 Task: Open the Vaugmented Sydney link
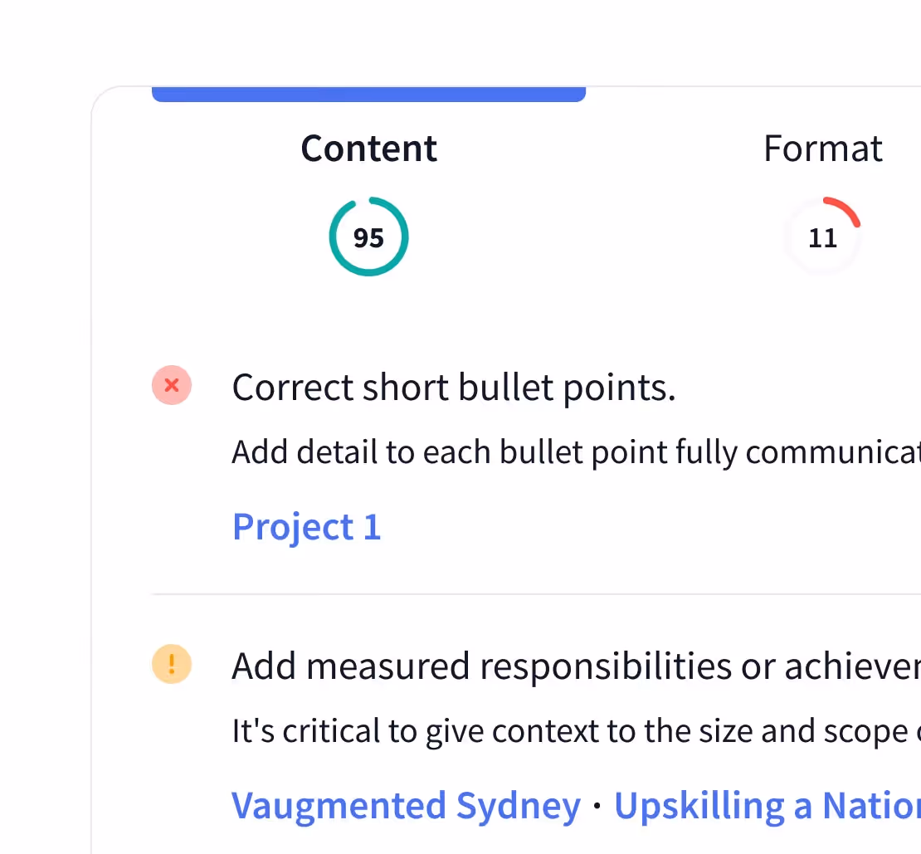(x=406, y=805)
